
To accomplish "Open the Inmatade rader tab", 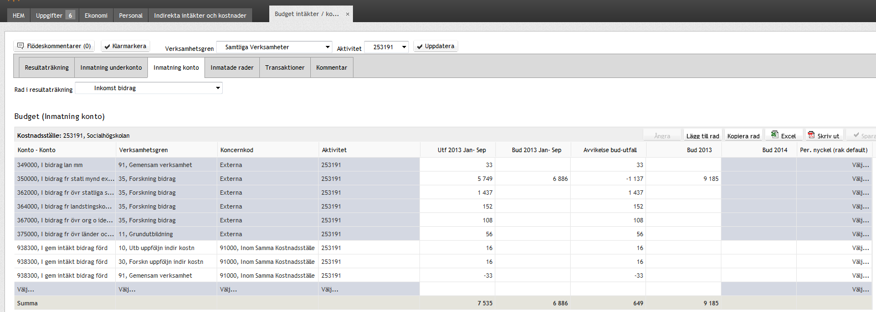I will coord(232,67).
